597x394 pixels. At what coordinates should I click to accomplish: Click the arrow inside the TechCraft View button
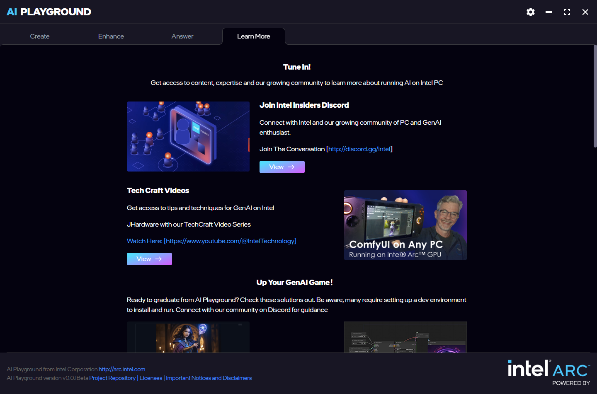(x=158, y=259)
